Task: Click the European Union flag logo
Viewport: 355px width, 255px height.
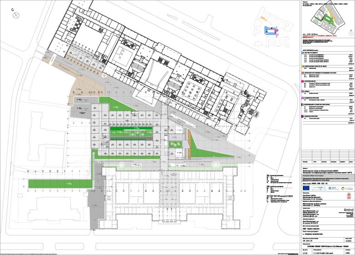Action: click(307, 187)
